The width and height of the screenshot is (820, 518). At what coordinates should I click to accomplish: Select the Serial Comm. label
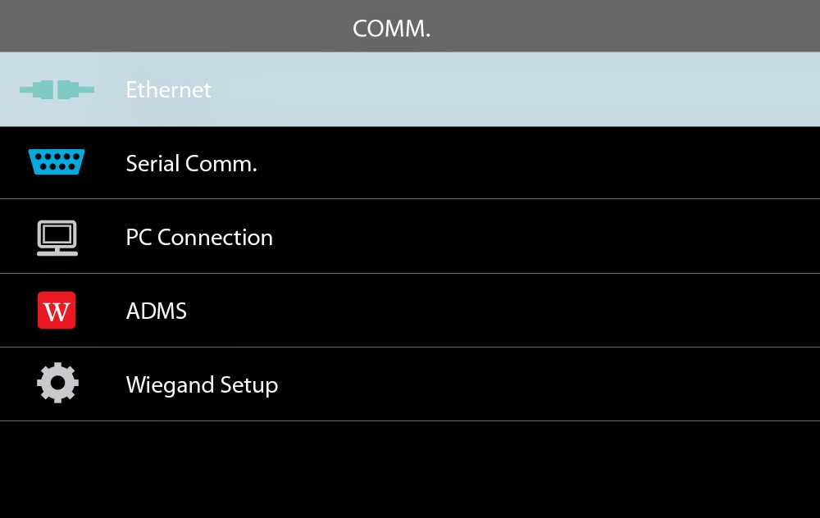coord(191,163)
